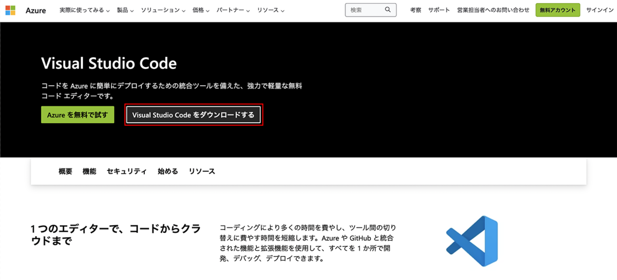Click the search magnifier icon
Screen dimensions: 617x280
pyautogui.click(x=388, y=10)
